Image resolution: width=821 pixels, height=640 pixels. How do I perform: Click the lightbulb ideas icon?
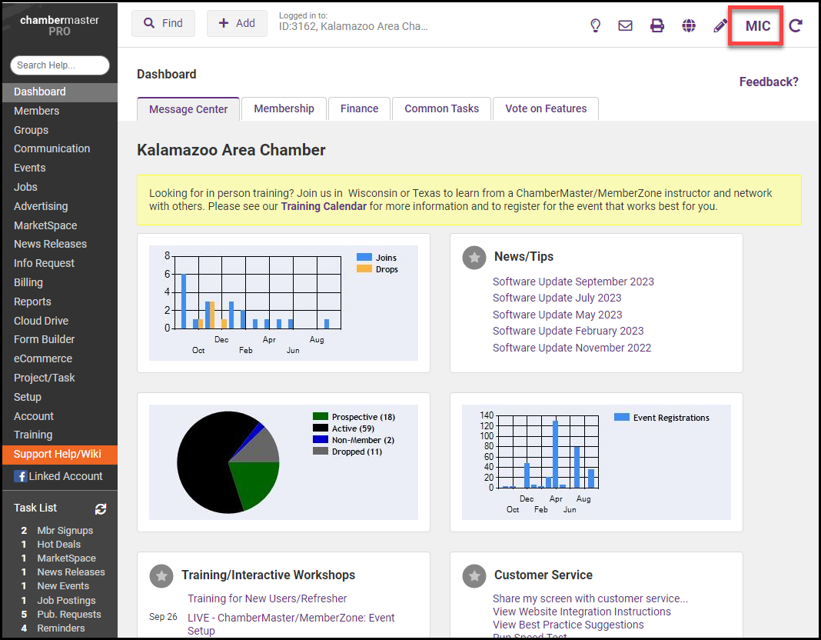pyautogui.click(x=595, y=25)
